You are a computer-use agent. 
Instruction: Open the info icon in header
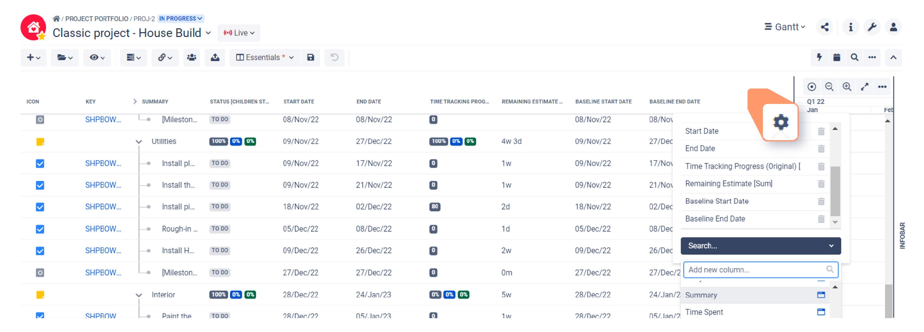[x=850, y=27]
